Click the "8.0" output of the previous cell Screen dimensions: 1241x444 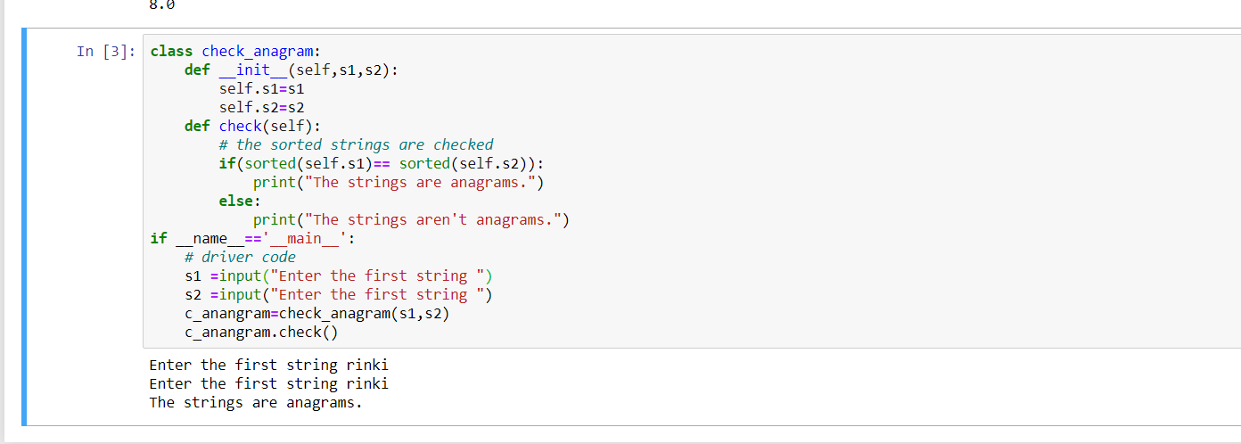click(x=160, y=4)
